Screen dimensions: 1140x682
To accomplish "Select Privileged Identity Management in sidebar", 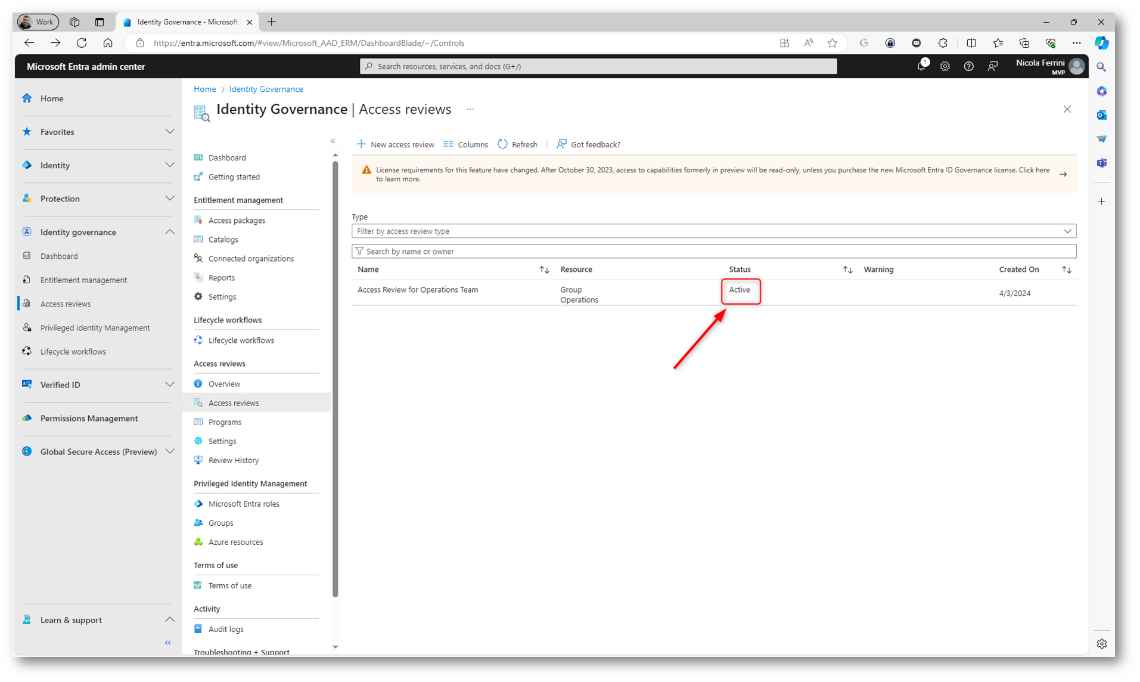I will click(95, 328).
